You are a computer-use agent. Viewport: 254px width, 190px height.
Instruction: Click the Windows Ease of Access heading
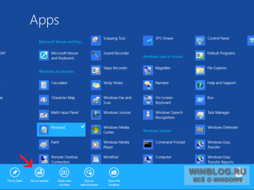[163, 57]
